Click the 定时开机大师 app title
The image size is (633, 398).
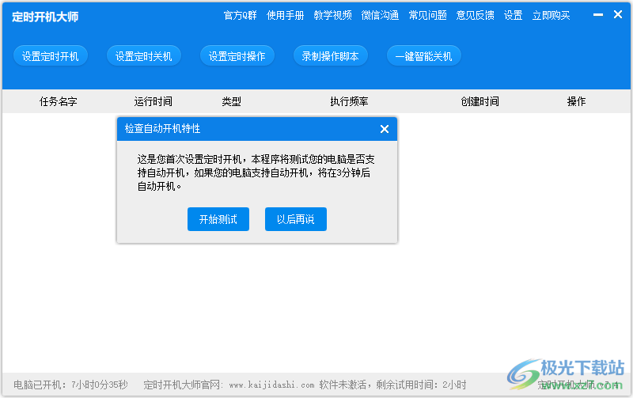[45, 17]
